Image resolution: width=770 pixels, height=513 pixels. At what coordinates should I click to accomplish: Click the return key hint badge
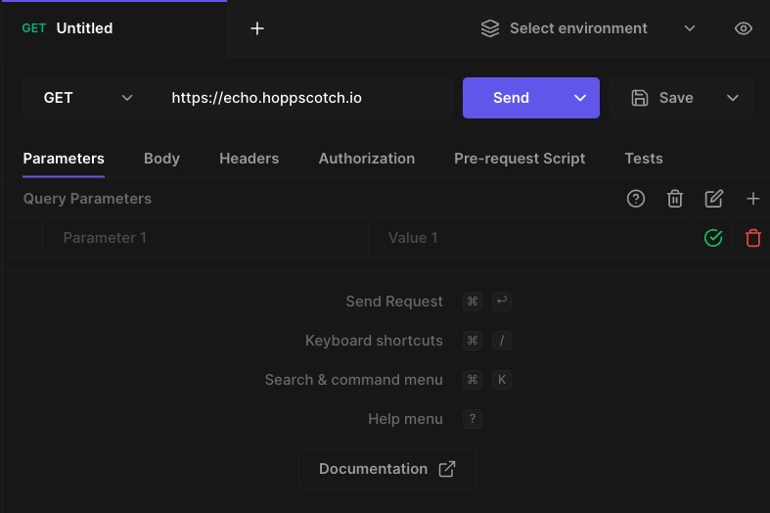click(x=501, y=302)
